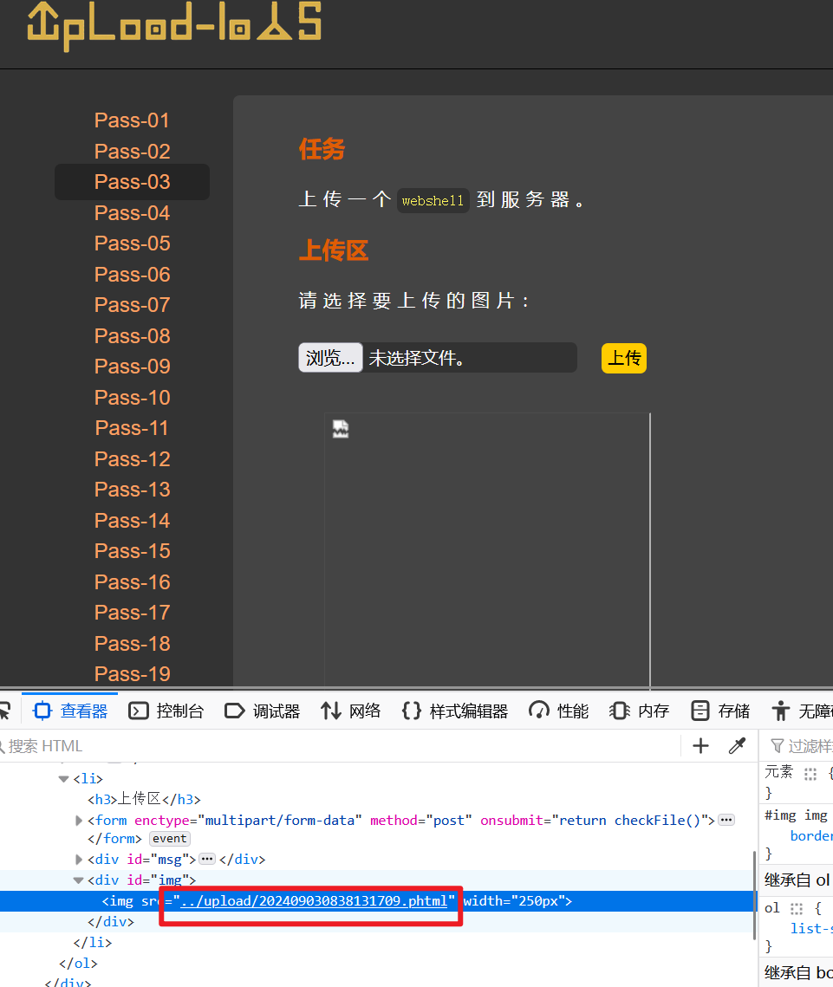Jump to Pass-15
This screenshot has width=833, height=987.
[133, 551]
